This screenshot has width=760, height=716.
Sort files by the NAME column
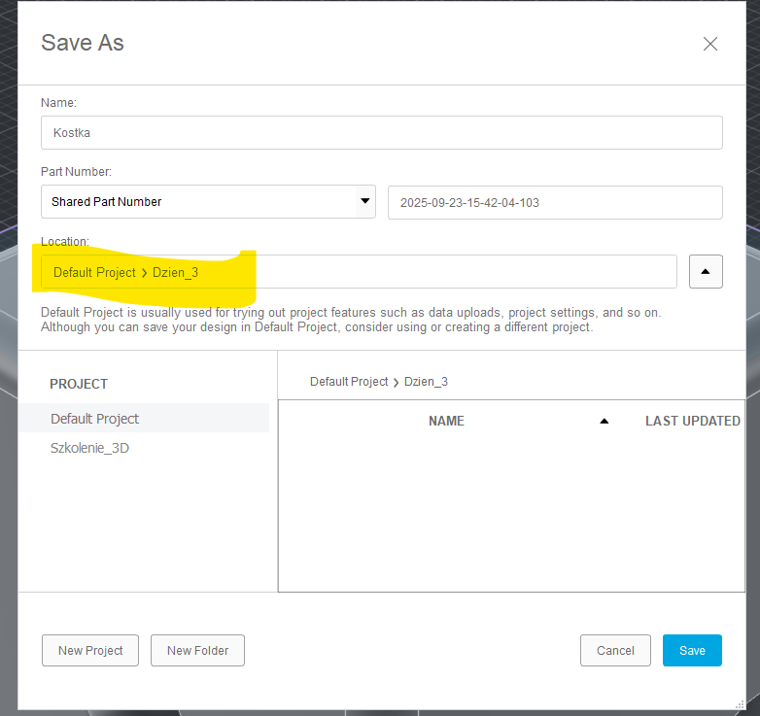tap(446, 421)
